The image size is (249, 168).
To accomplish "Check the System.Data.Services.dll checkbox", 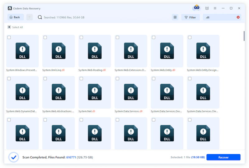I will [118, 79].
